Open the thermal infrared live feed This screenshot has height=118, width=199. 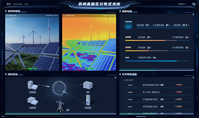89,42
